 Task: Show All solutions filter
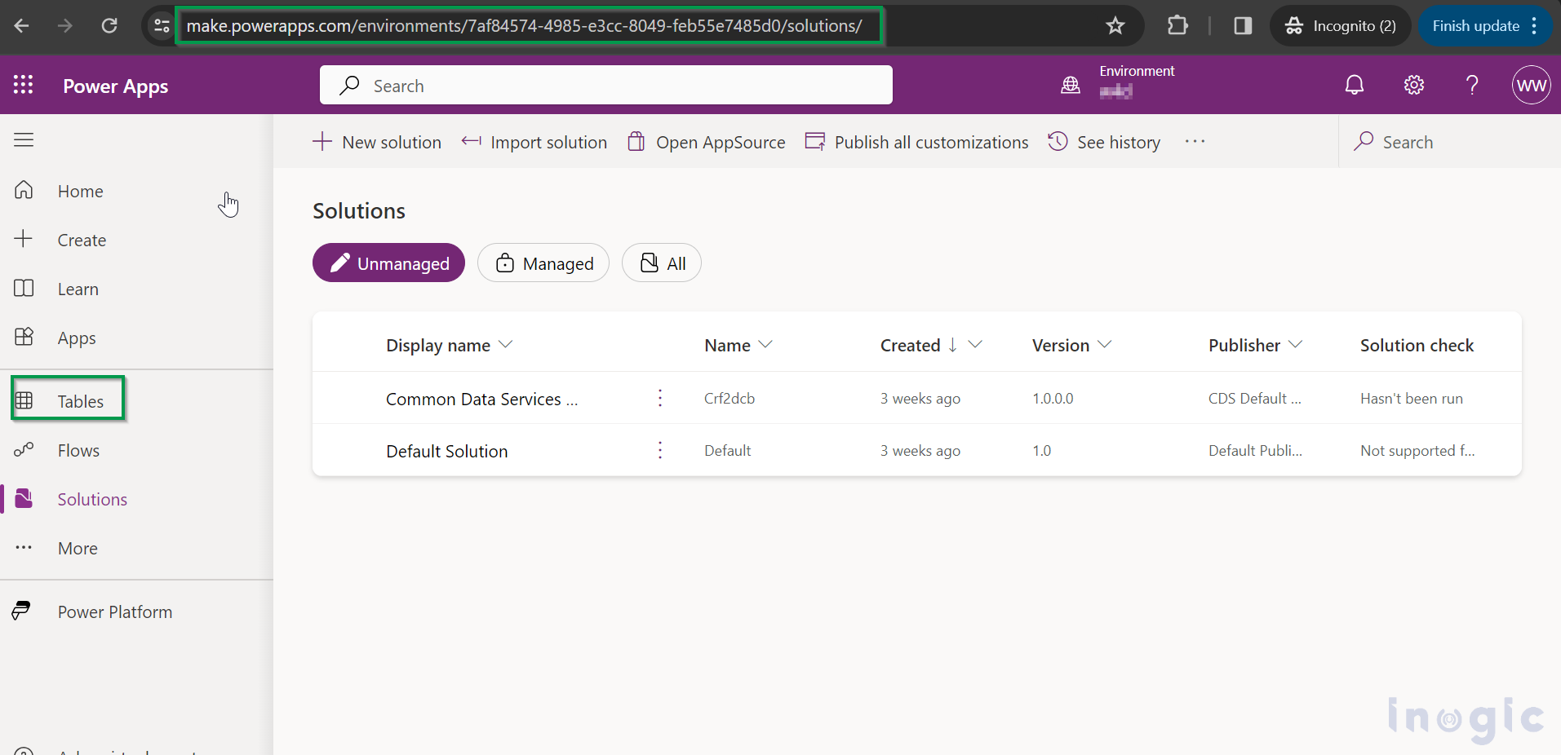[662, 263]
